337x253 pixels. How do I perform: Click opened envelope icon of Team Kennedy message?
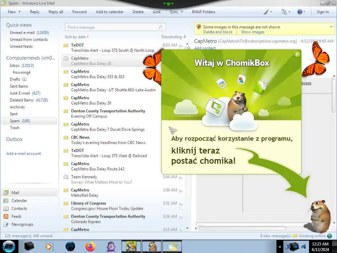(x=66, y=177)
